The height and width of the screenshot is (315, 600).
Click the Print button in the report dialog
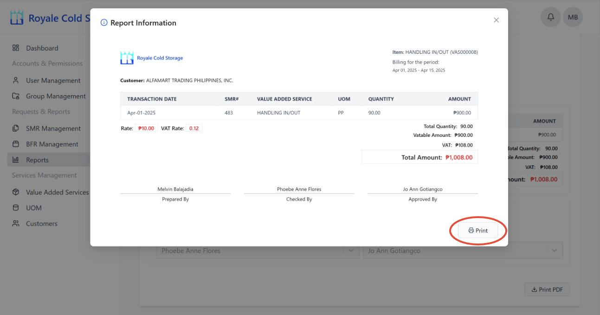click(x=478, y=231)
